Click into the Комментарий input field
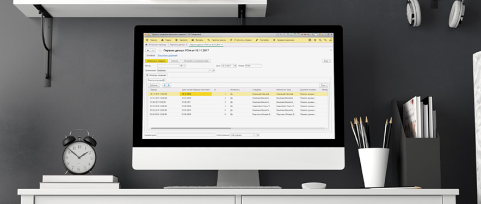The width and height of the screenshot is (481, 204). click(x=186, y=135)
